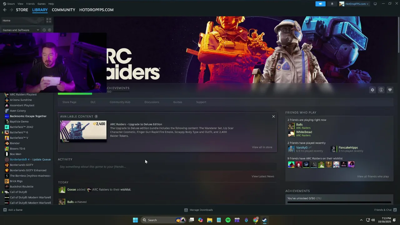Open Copilot from taskbar
This screenshot has width=400, height=225.
click(201, 220)
